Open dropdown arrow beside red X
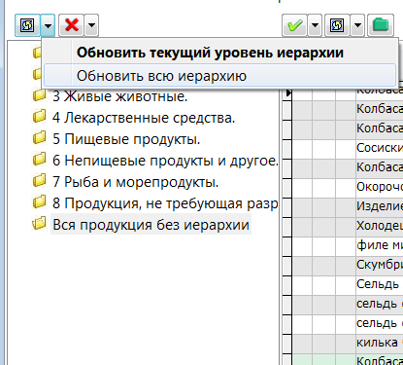403x365 pixels. coord(91,25)
